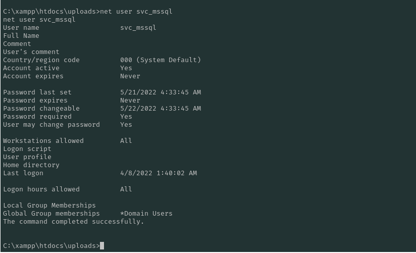The height and width of the screenshot is (253, 416).
Task: Click "Never" value beside Password expires
Action: tap(130, 100)
